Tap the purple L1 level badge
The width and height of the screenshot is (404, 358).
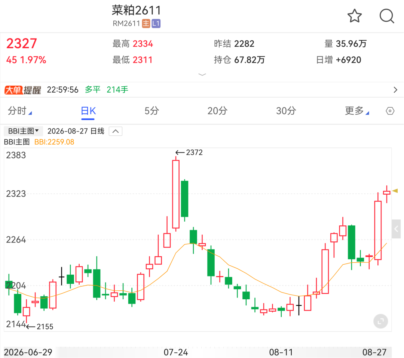[156, 24]
